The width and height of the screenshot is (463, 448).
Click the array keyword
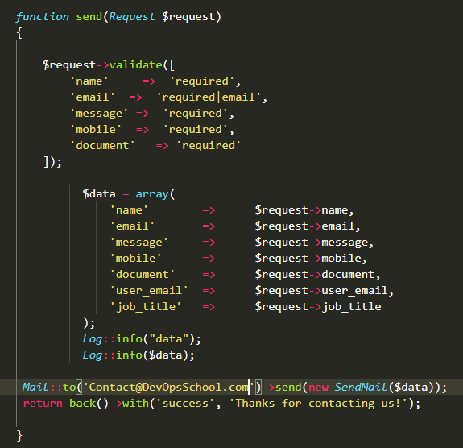(x=152, y=194)
